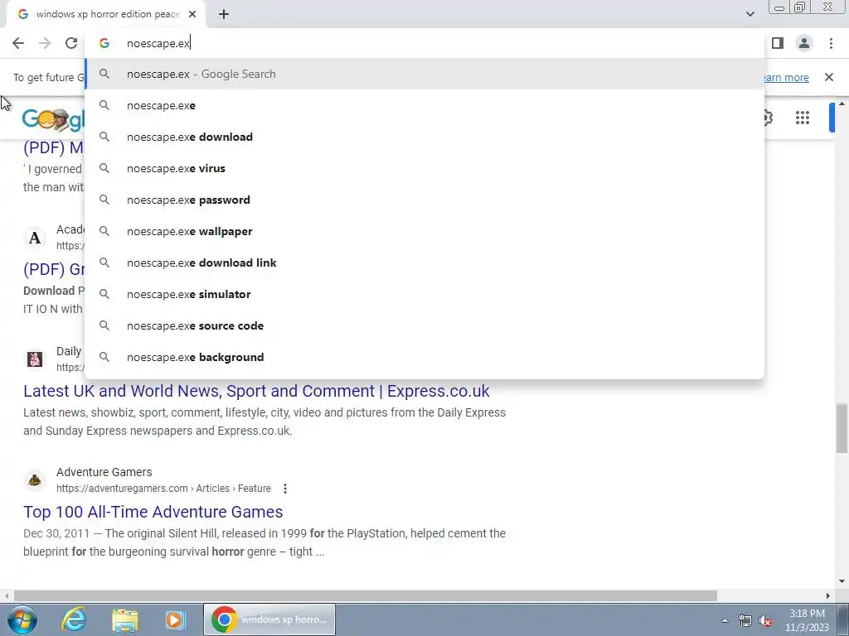Click the horizontal scrollbar thumb
Image resolution: width=849 pixels, height=636 pixels.
[366, 595]
